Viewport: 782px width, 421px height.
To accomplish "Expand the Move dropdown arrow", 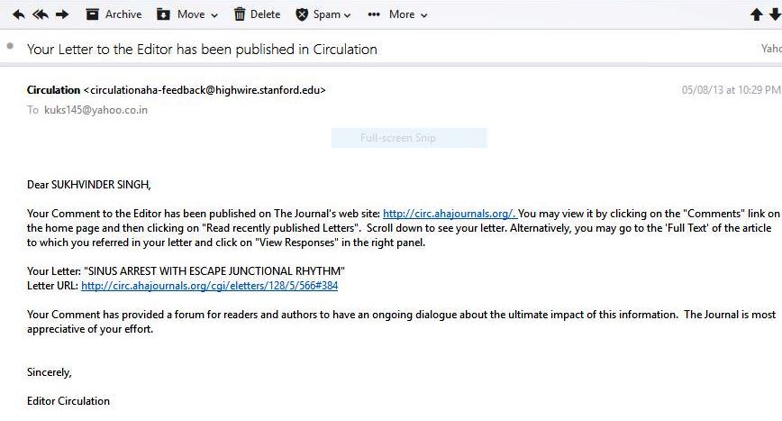I will point(214,15).
